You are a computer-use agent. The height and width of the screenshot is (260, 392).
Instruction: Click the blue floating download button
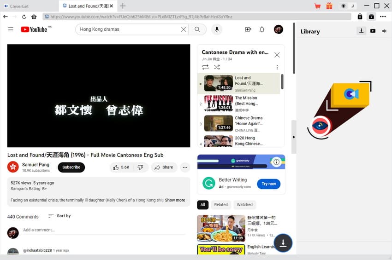coord(283,243)
